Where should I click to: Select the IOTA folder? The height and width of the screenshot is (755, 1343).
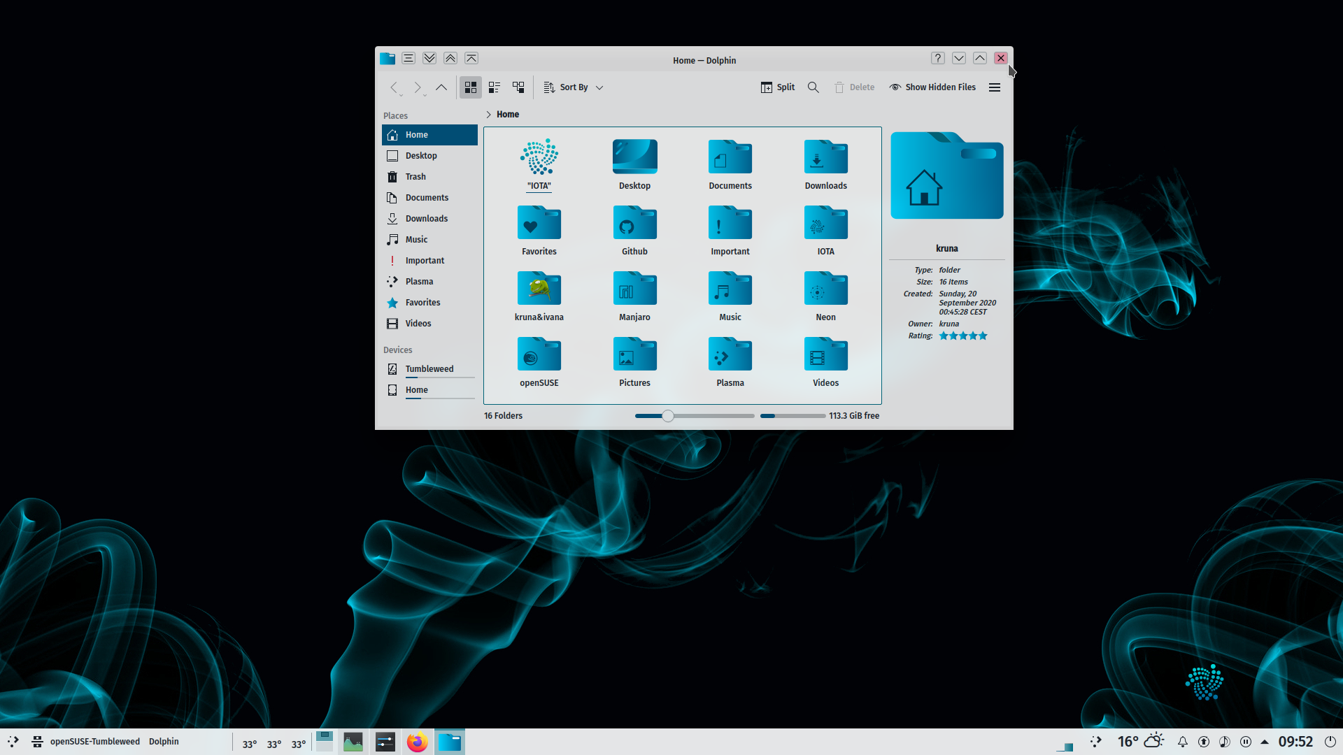click(x=826, y=230)
